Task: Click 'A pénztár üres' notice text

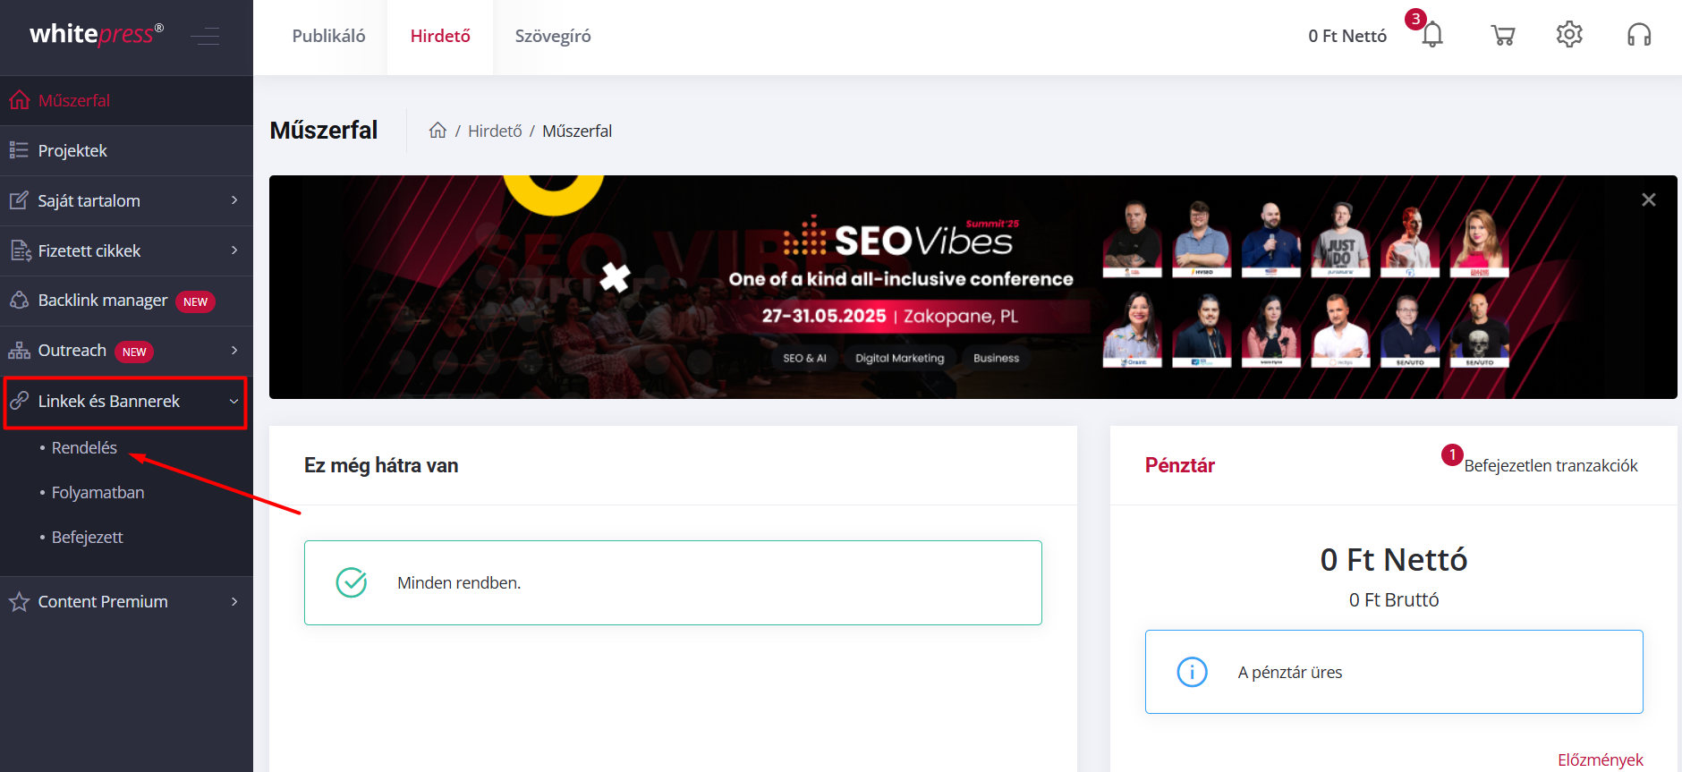Action: [1290, 672]
